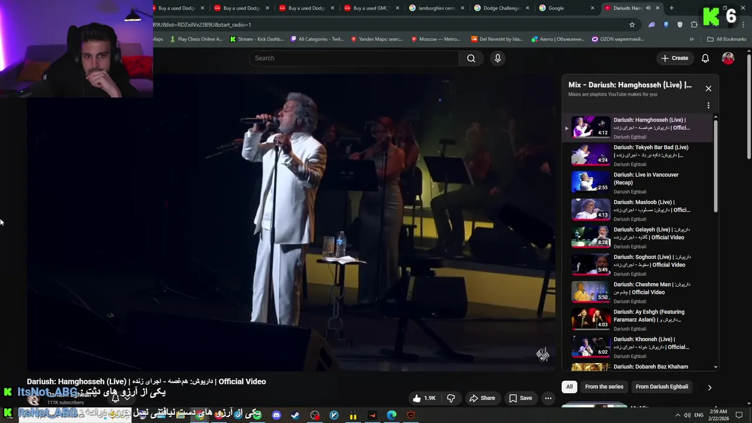Image resolution: width=752 pixels, height=423 pixels.
Task: Open All Categories Twitch bookmark
Action: [317, 39]
